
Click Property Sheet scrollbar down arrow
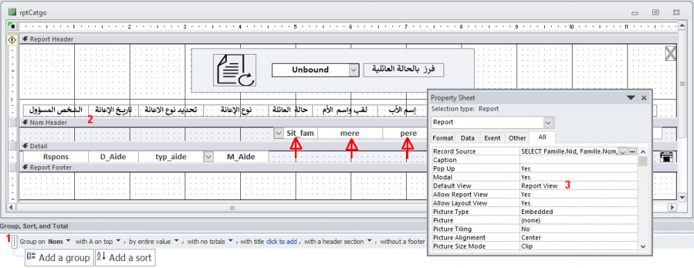point(643,247)
